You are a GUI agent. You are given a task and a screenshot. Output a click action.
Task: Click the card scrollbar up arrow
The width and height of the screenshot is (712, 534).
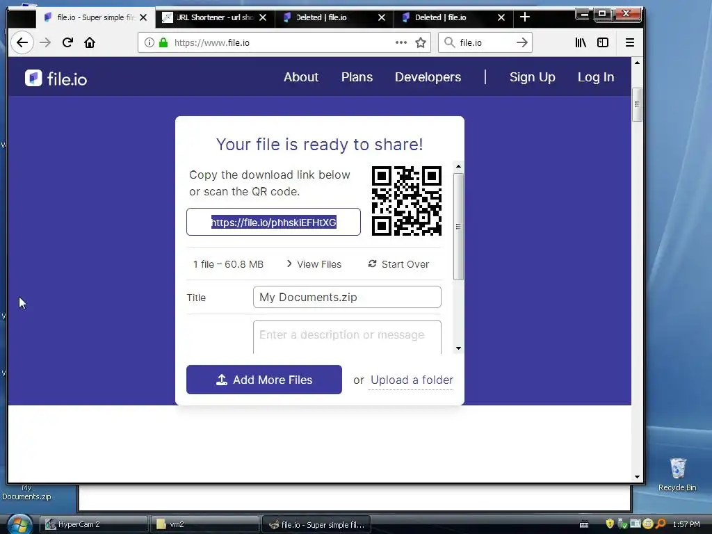(x=458, y=167)
